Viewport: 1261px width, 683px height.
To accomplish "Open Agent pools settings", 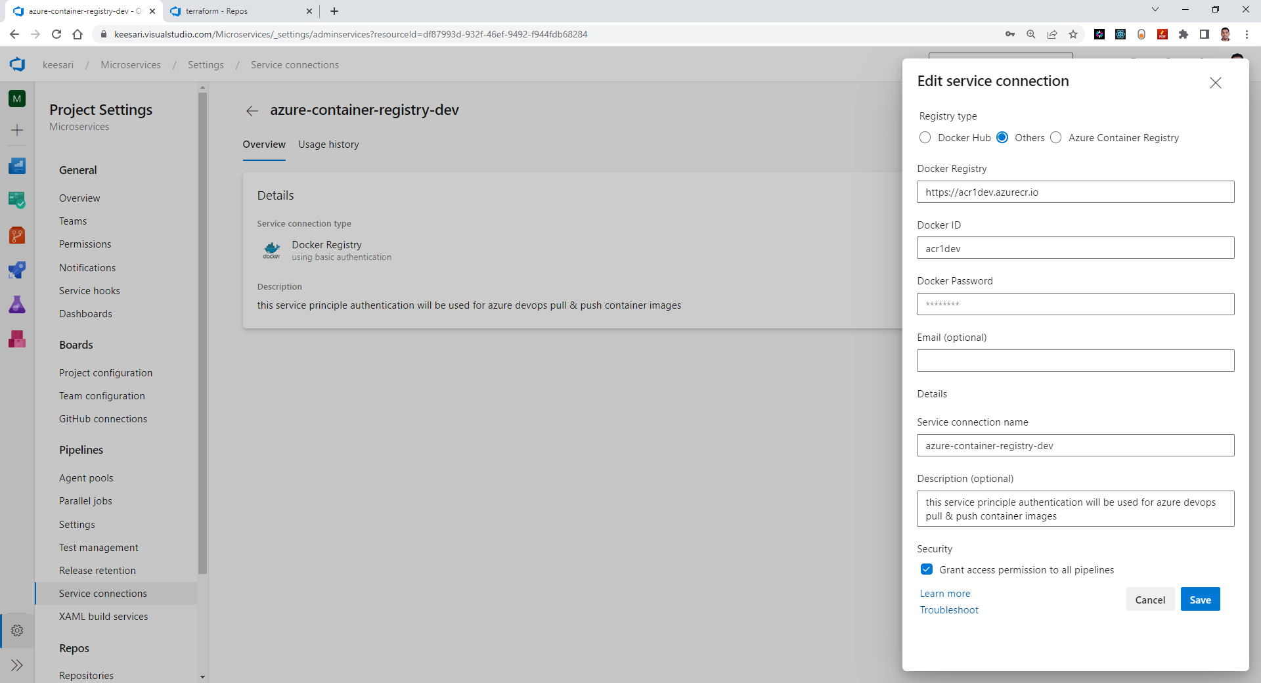I will (x=86, y=478).
